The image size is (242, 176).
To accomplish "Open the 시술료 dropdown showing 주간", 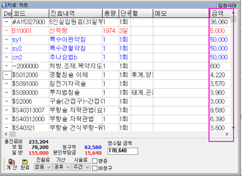I will pos(81,167).
